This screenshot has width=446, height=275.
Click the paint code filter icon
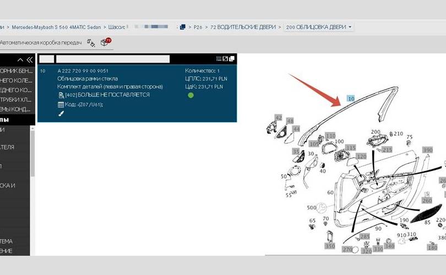[x=91, y=42]
